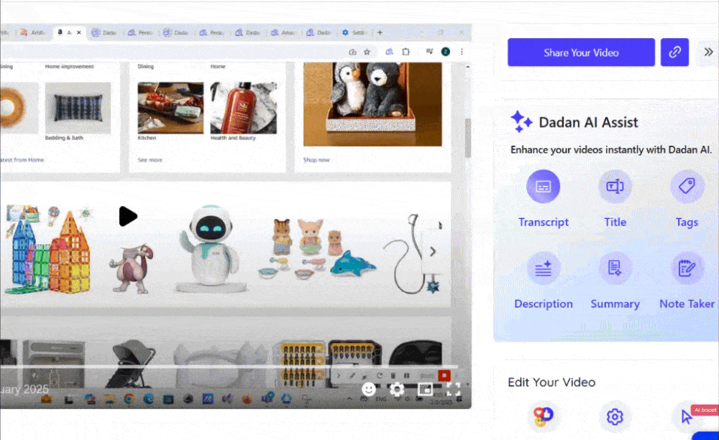Open the reactions editor under Edit Your Video
The image size is (719, 440).
pyautogui.click(x=543, y=416)
